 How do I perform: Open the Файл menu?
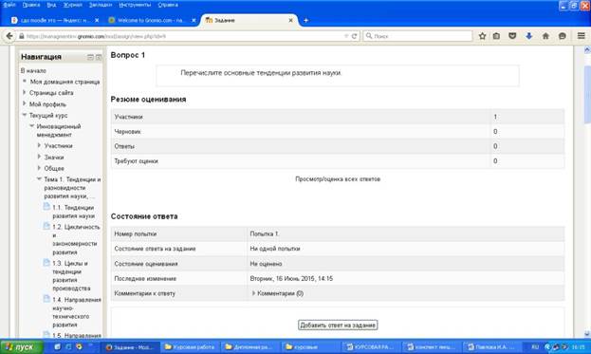pyautogui.click(x=9, y=5)
